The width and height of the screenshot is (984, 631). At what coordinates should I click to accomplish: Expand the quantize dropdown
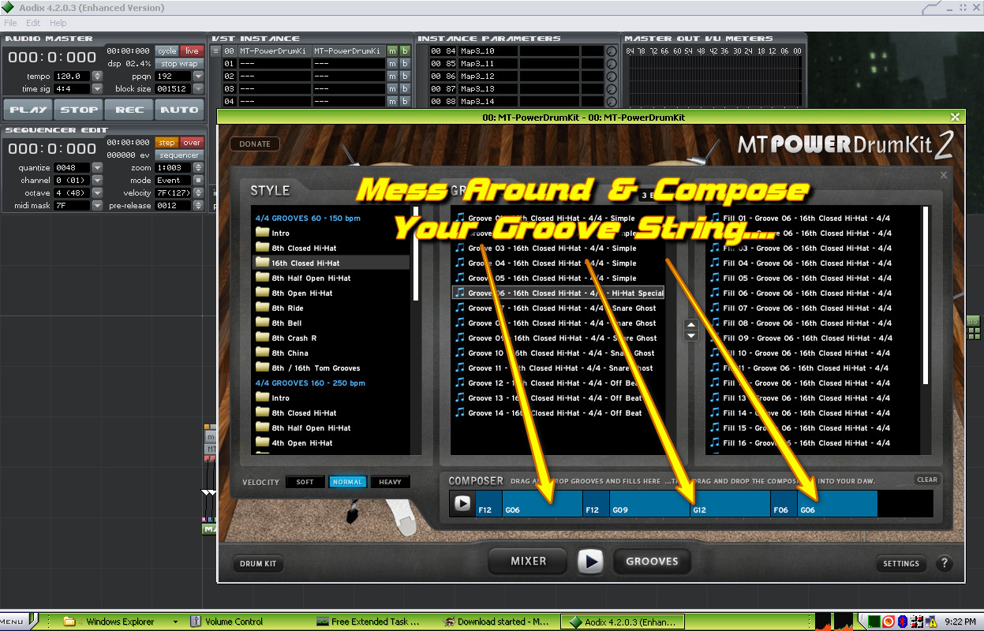tap(97, 168)
